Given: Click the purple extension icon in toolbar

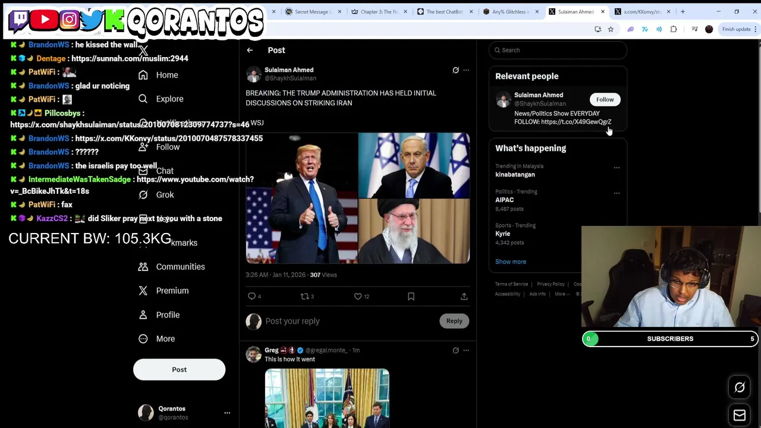Looking at the screenshot, I should (631, 29).
